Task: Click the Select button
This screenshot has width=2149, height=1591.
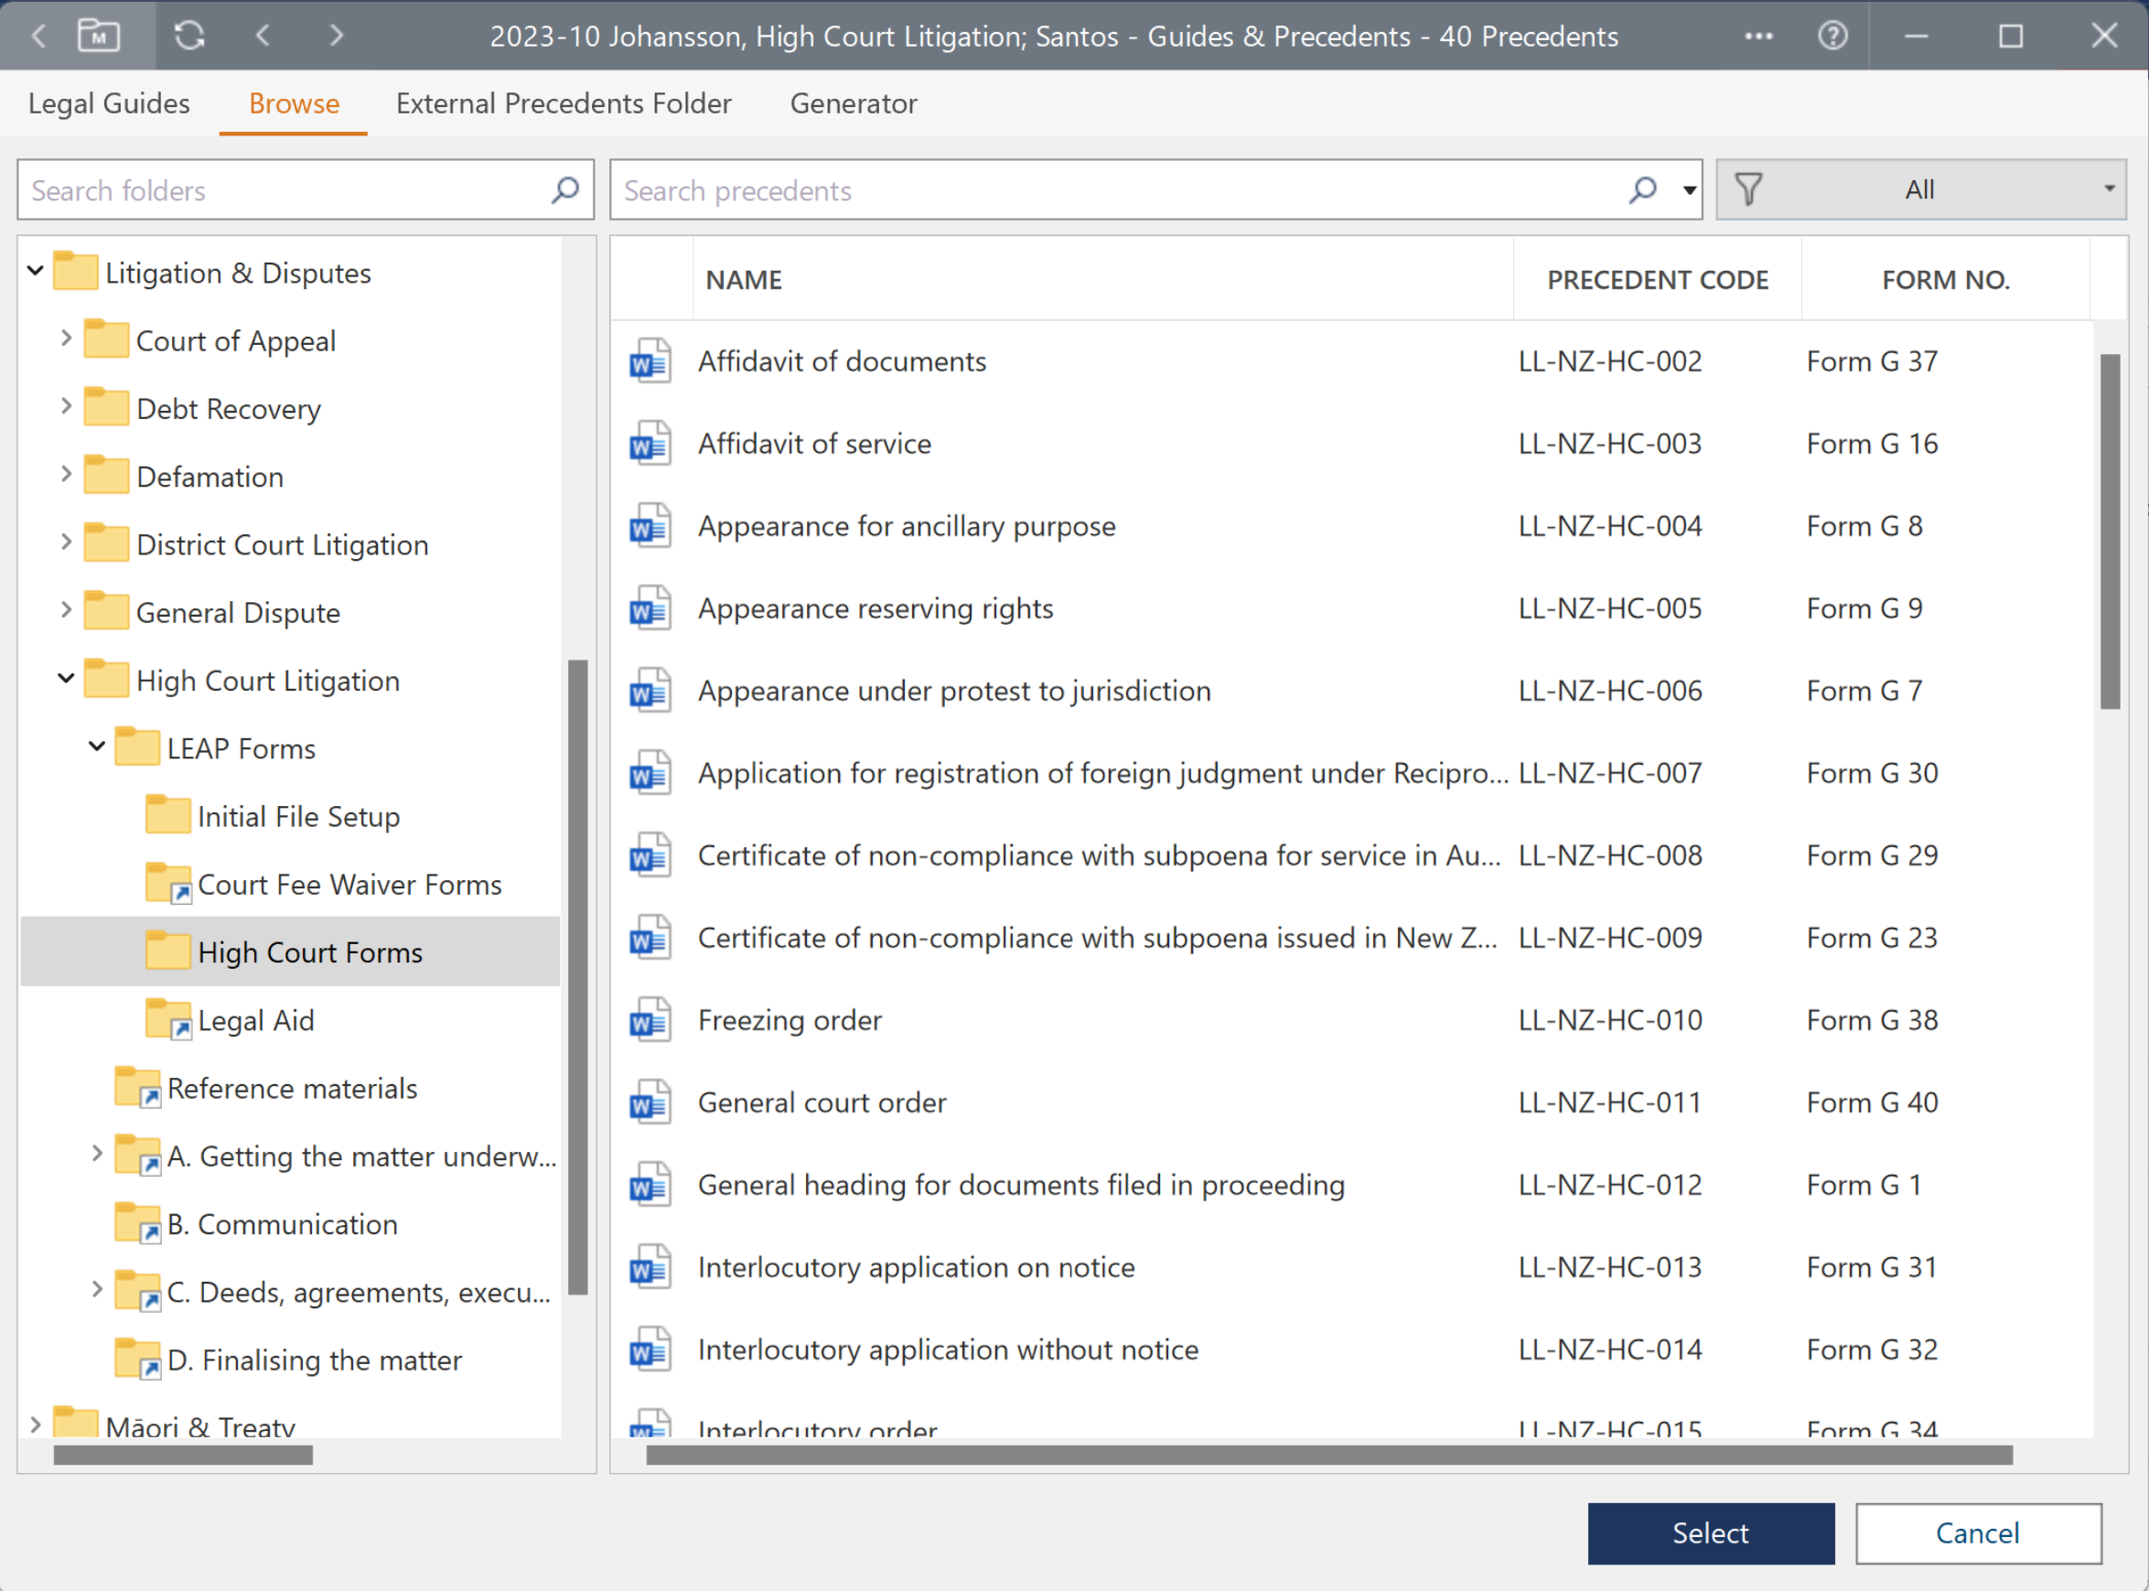Action: pos(1711,1533)
